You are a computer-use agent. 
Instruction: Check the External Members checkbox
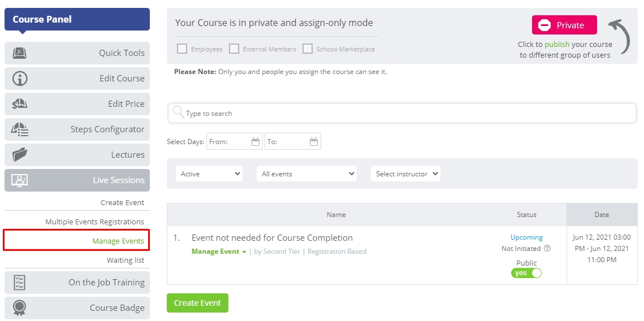[x=234, y=49]
